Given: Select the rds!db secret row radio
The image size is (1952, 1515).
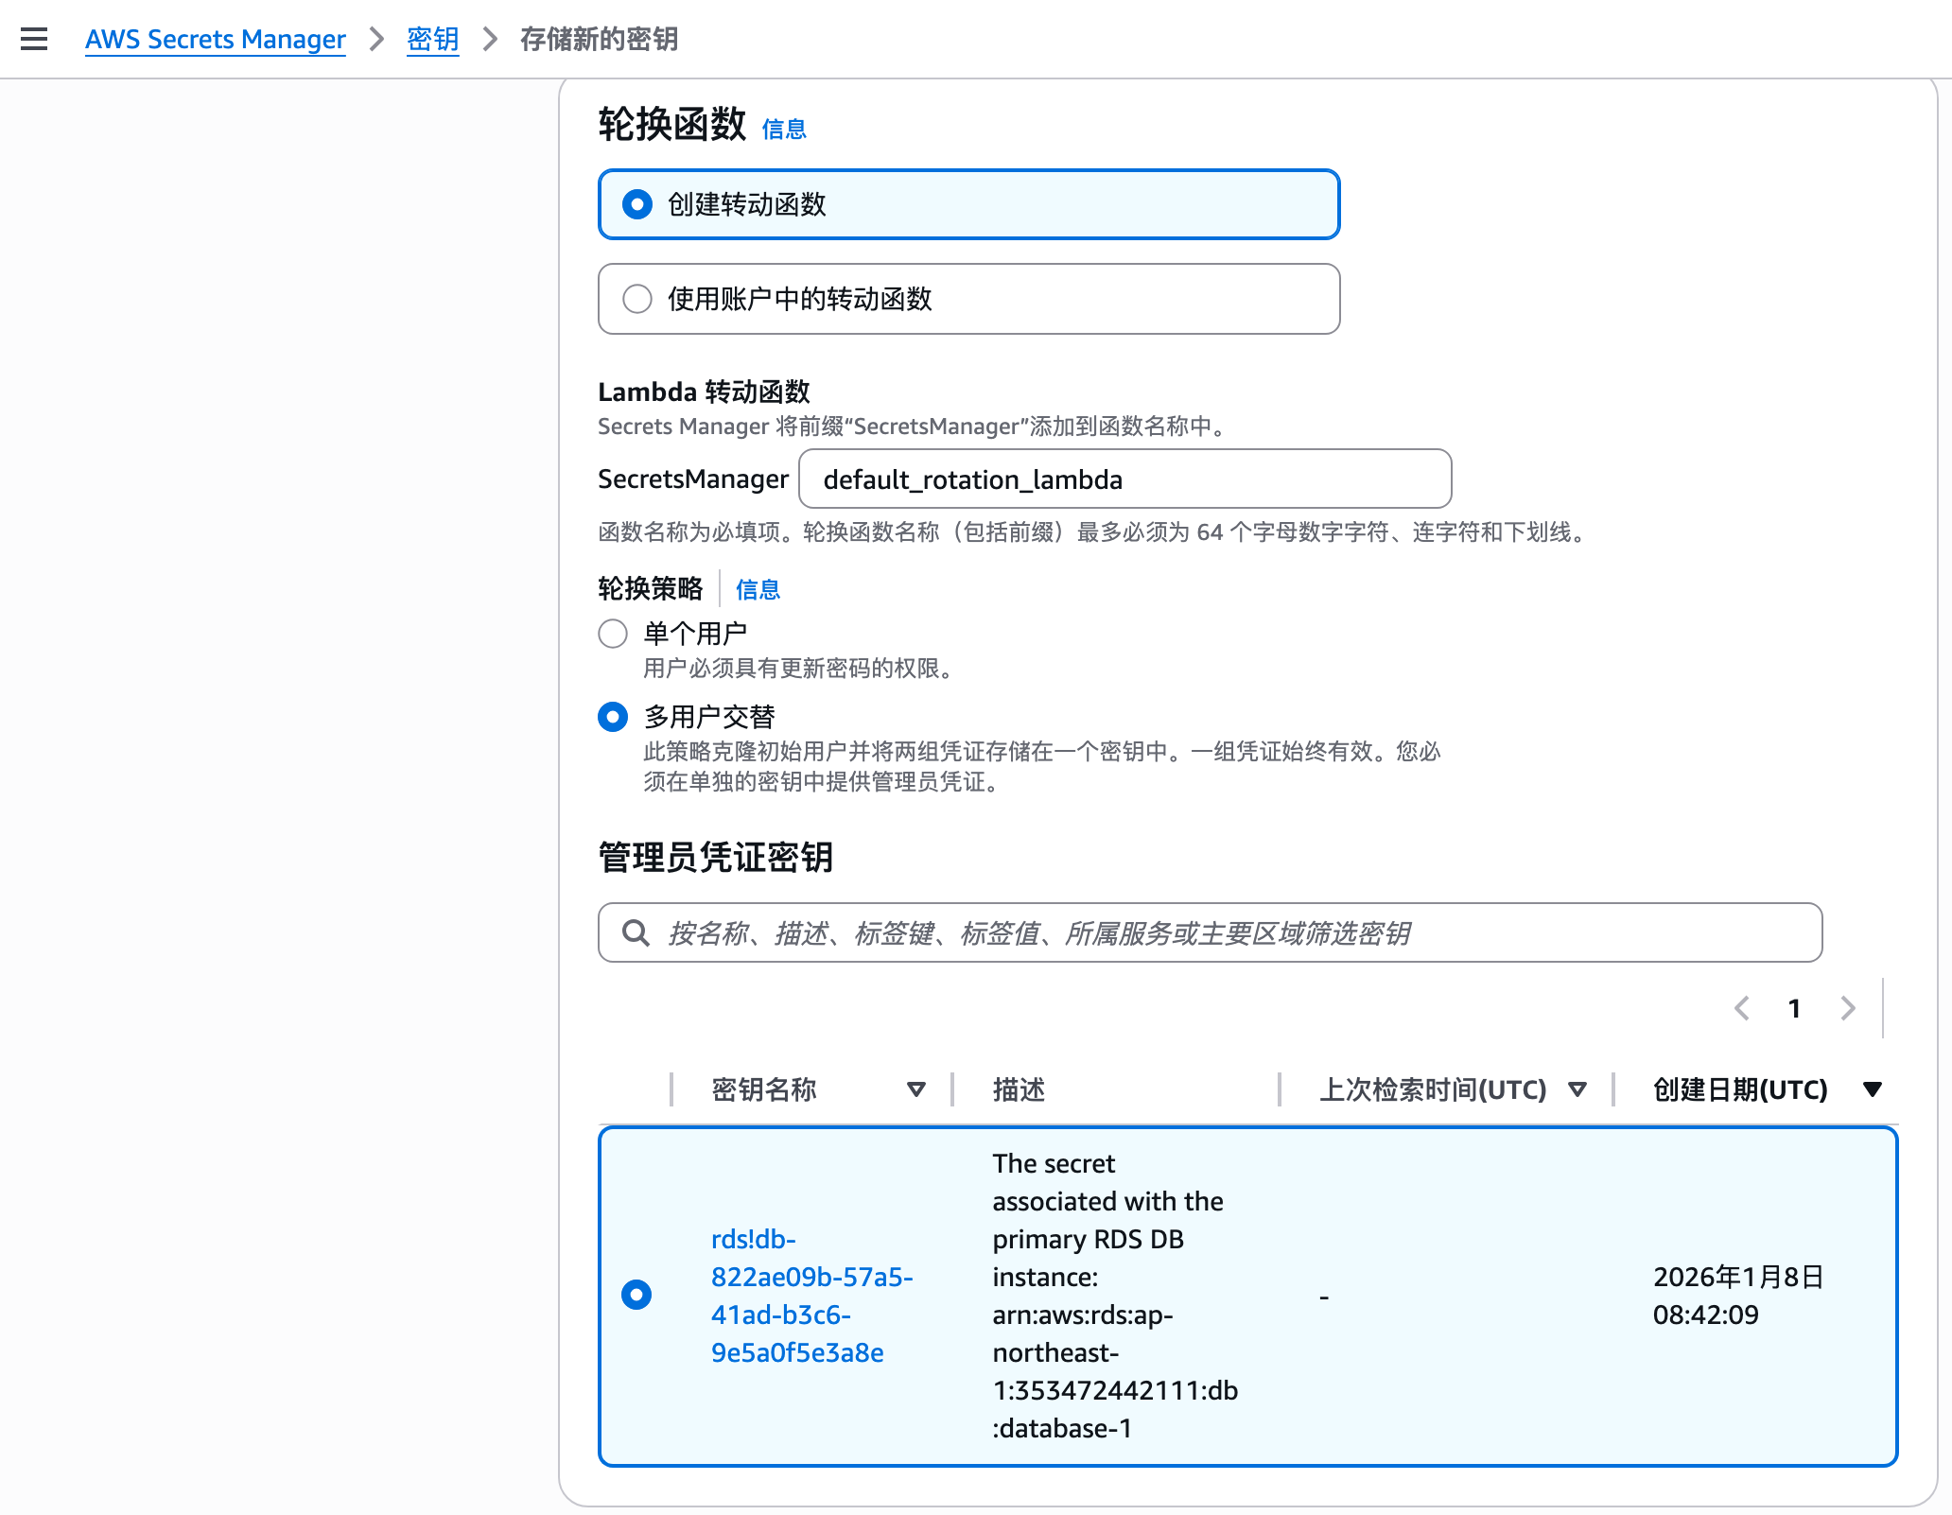Looking at the screenshot, I should [636, 1295].
